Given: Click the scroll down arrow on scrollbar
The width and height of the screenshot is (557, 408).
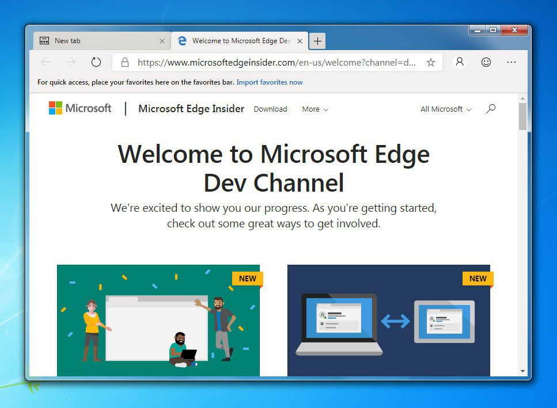Looking at the screenshot, I should tap(522, 371).
